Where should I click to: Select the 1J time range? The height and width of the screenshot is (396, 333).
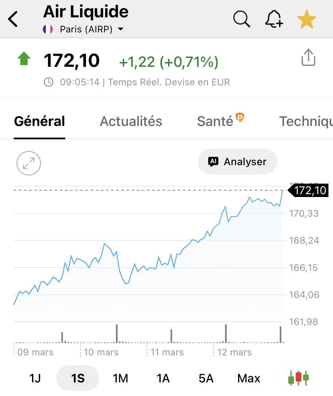click(x=35, y=378)
